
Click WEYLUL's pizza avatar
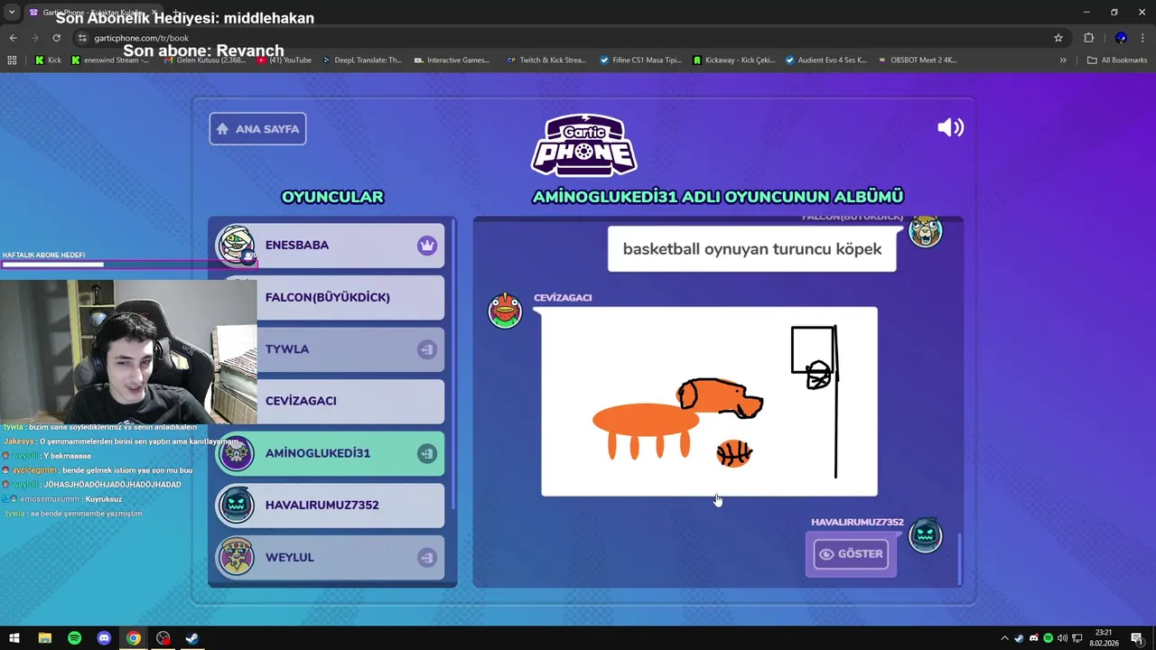pyautogui.click(x=236, y=558)
